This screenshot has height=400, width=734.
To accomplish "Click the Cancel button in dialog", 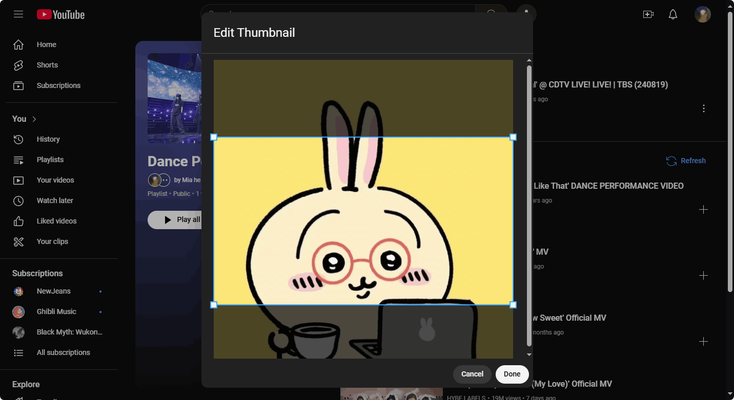I will click(x=472, y=374).
